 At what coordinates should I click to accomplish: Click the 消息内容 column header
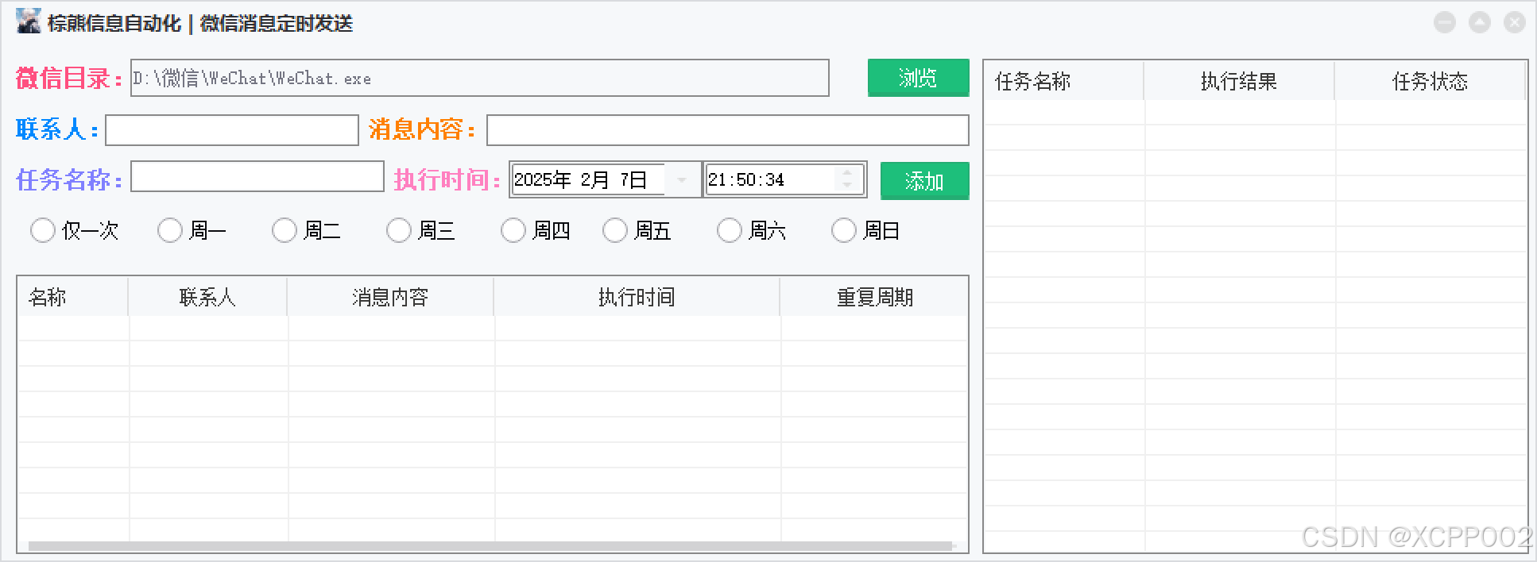pyautogui.click(x=390, y=297)
